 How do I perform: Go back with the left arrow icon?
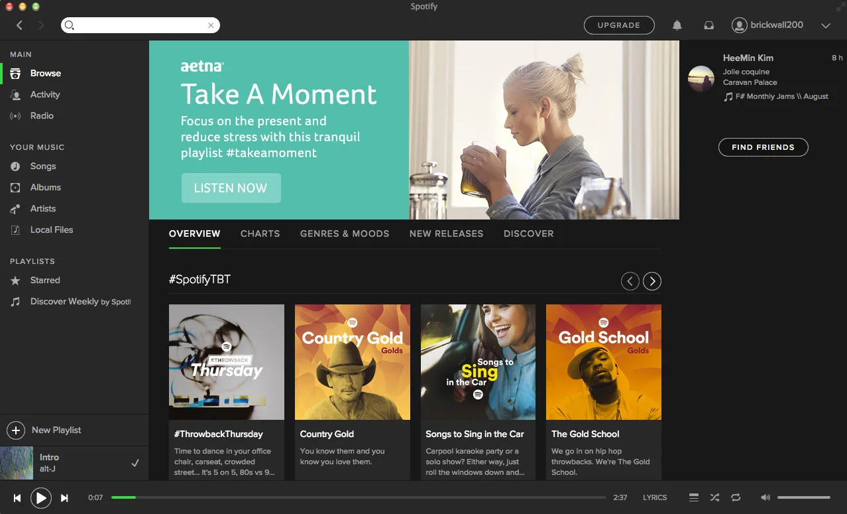tap(19, 25)
